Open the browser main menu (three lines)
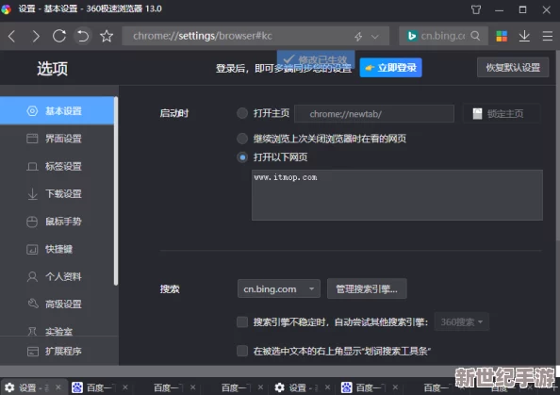 point(548,36)
